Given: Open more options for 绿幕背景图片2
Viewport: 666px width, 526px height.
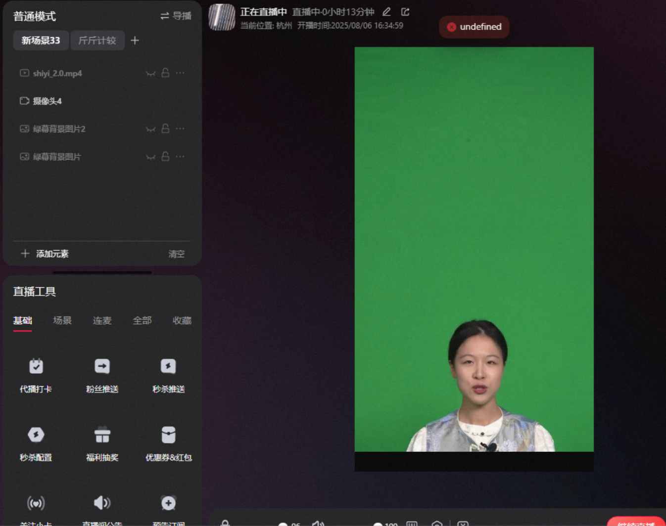Looking at the screenshot, I should 180,129.
